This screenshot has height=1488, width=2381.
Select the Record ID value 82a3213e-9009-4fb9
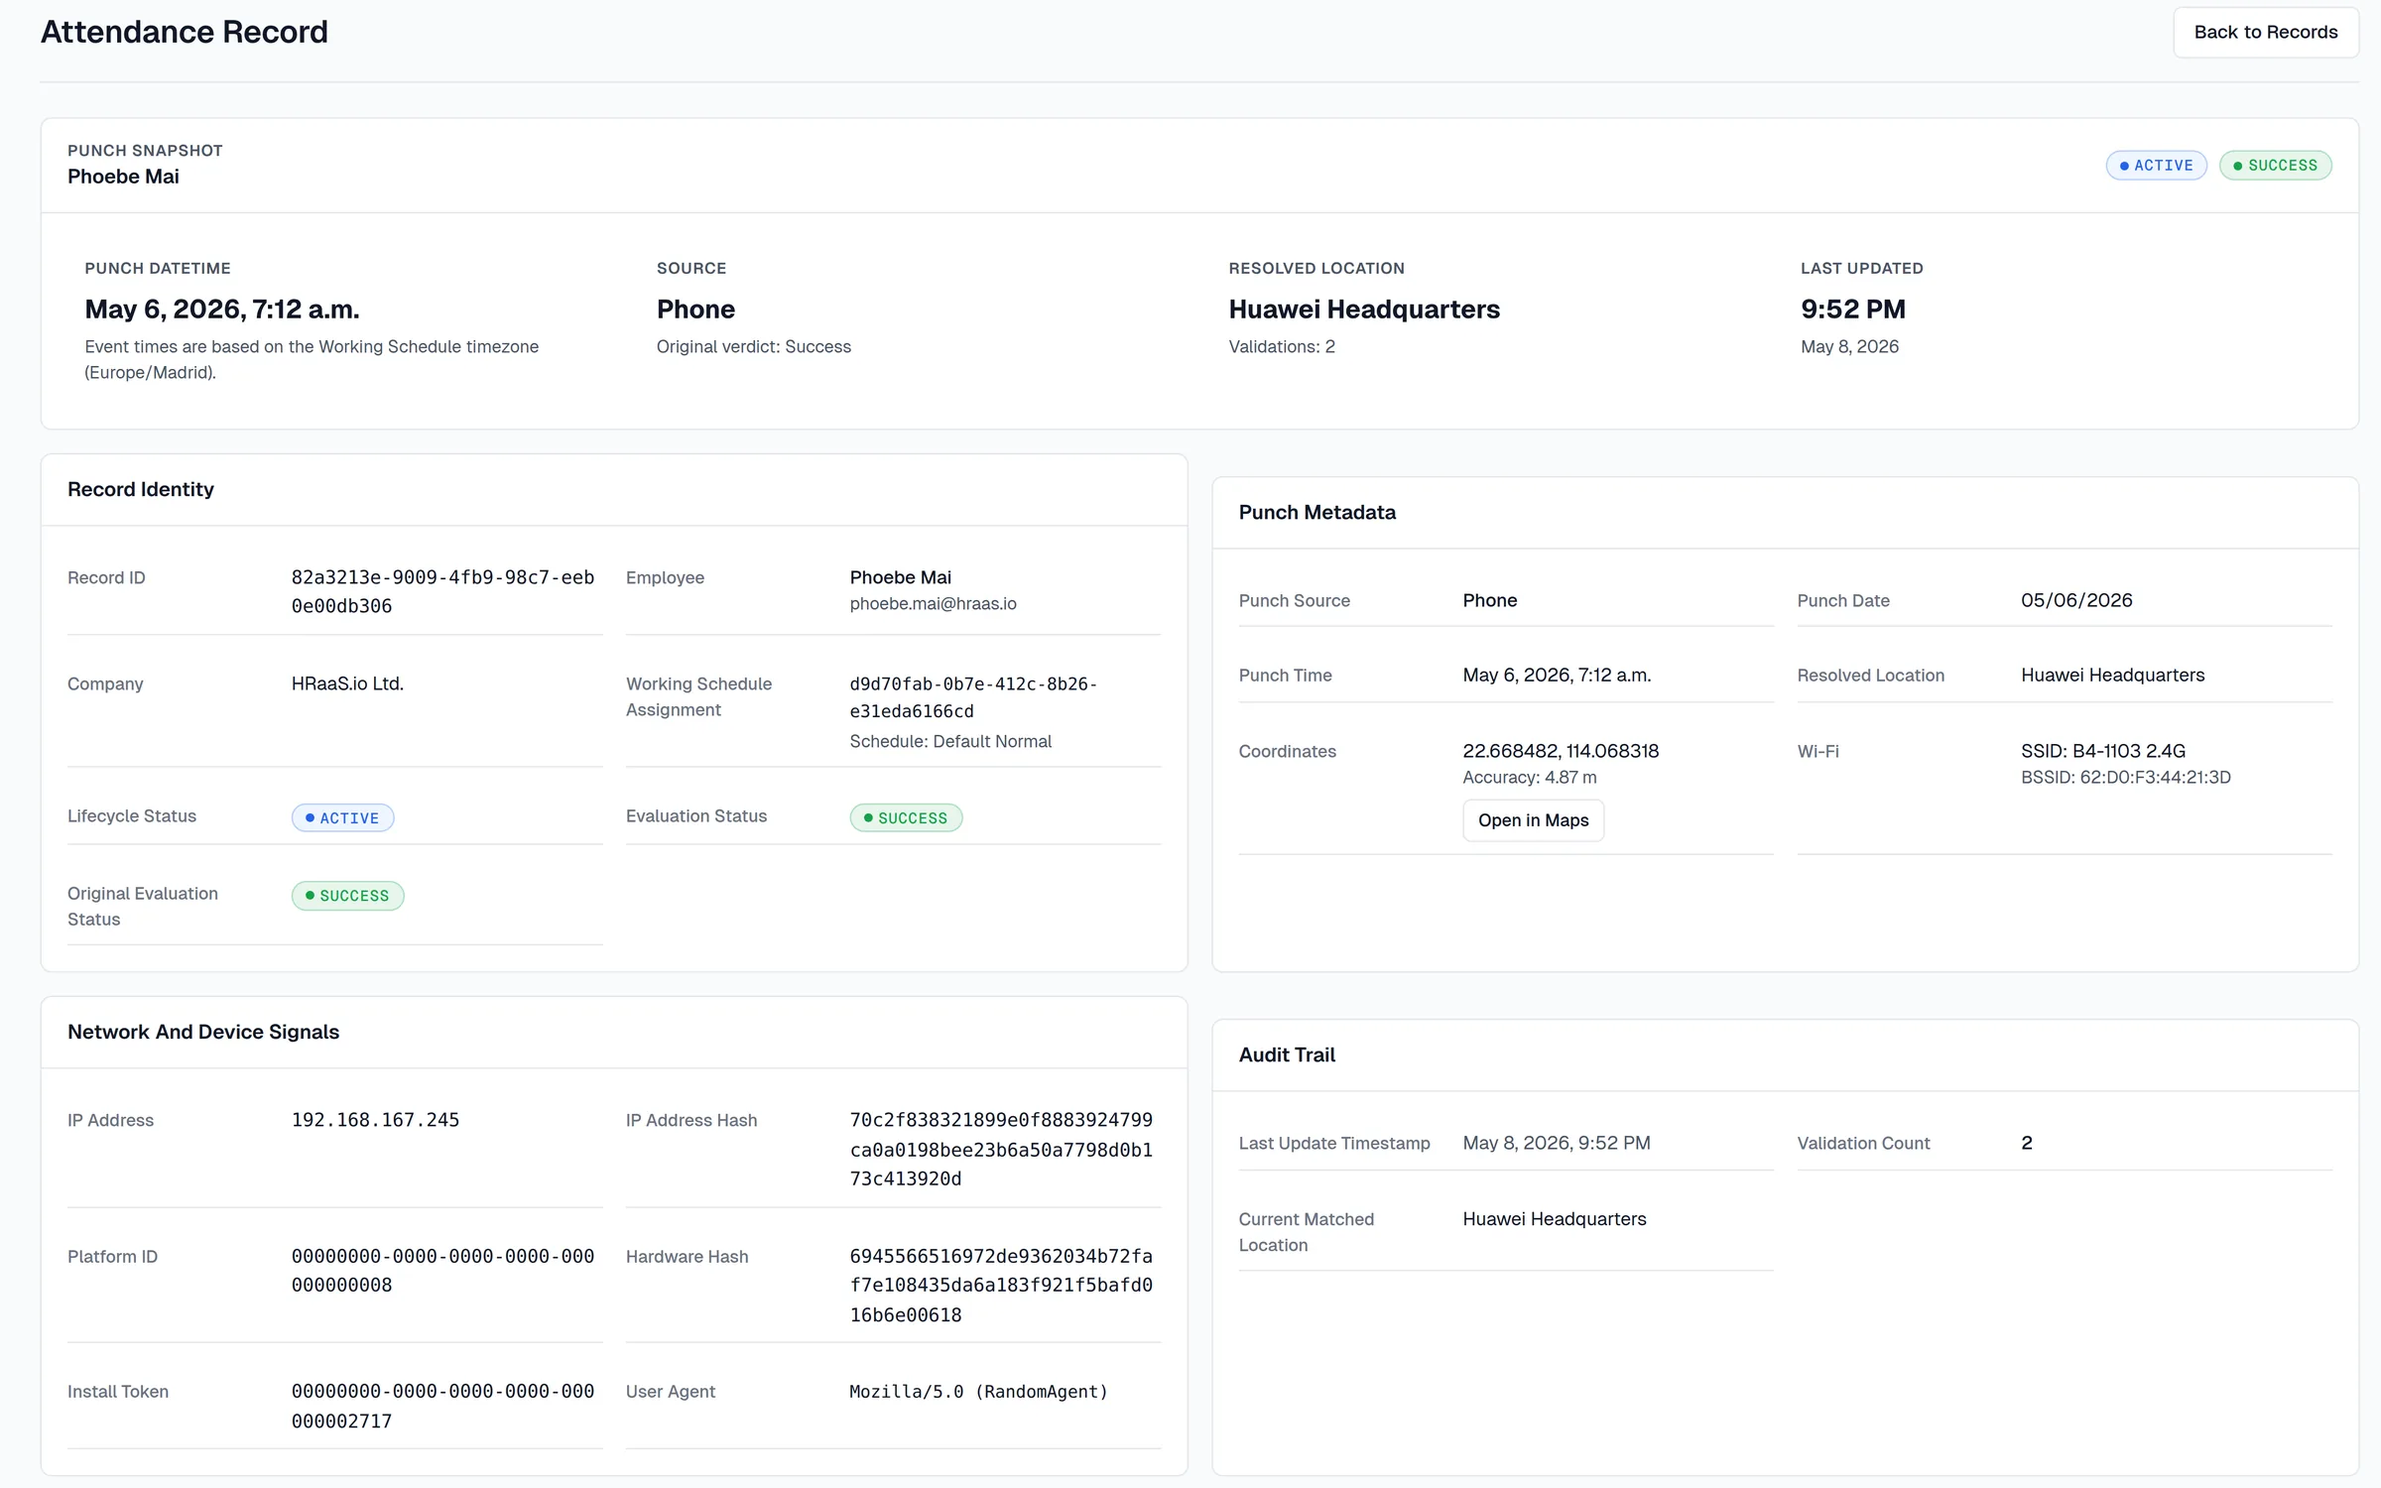pyautogui.click(x=442, y=591)
